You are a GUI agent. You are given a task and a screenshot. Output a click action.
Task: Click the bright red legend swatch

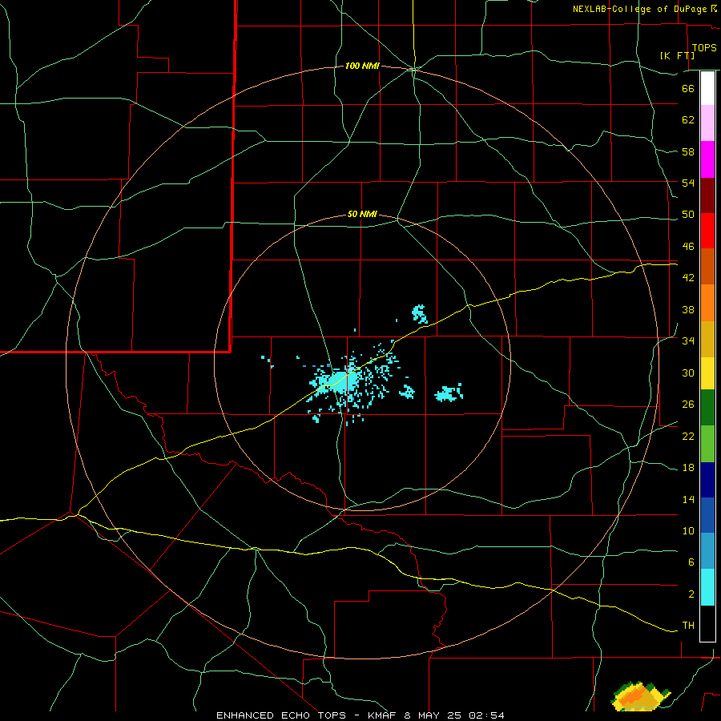click(707, 231)
